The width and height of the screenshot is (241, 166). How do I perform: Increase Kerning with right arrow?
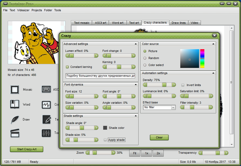point(133,67)
